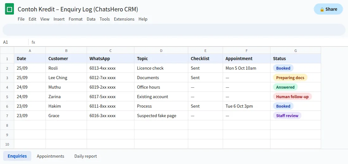Select row 5 header

coord(7,97)
